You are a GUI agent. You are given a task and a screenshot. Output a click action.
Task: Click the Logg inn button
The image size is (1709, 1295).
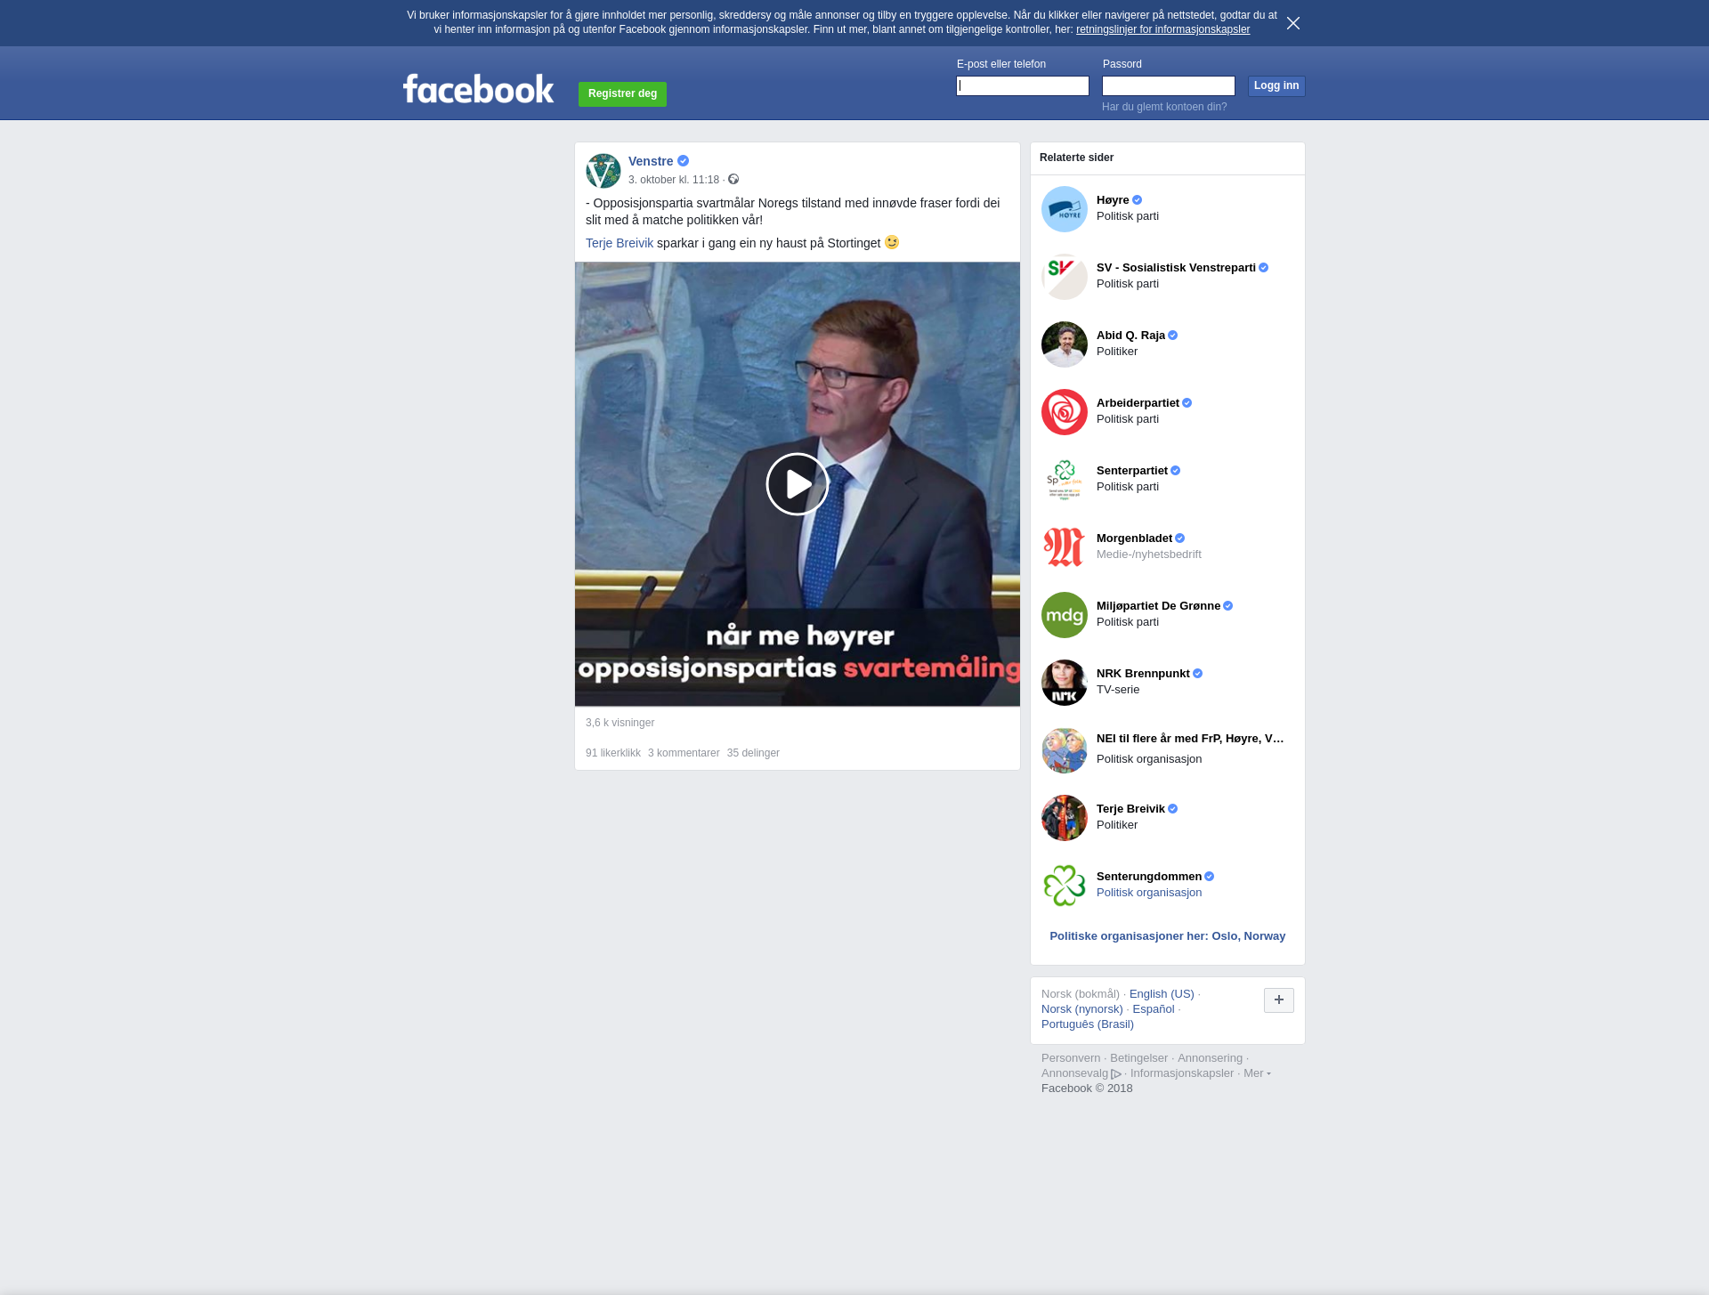click(1276, 85)
